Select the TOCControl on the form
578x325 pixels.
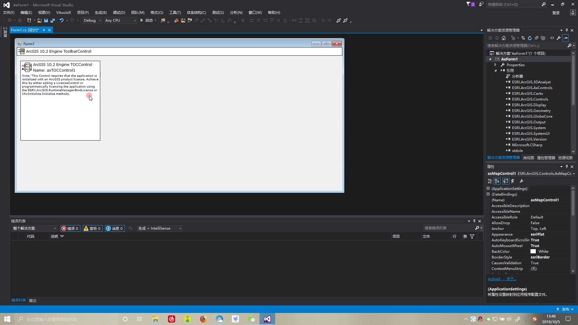click(60, 101)
